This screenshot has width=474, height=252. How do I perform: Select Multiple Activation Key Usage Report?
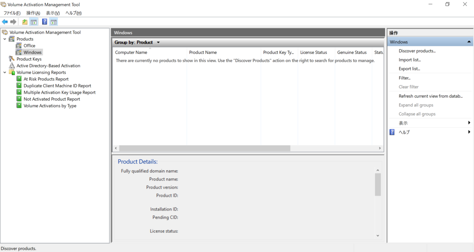point(60,92)
